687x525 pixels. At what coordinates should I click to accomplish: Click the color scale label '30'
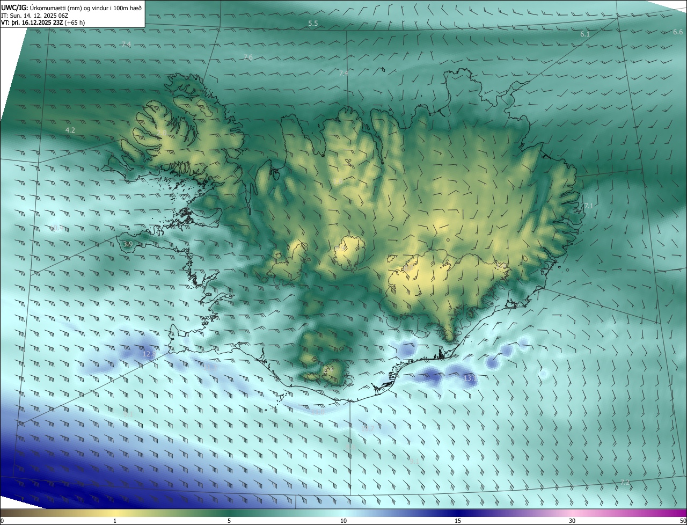[x=572, y=521]
